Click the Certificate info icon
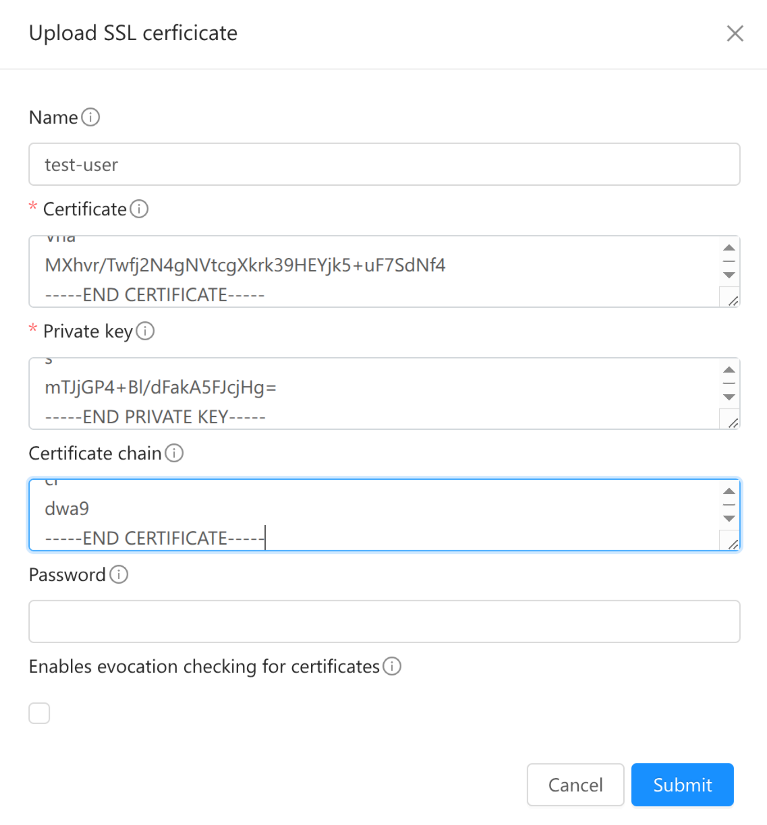Screen dimensions: 767x825 pos(140,210)
